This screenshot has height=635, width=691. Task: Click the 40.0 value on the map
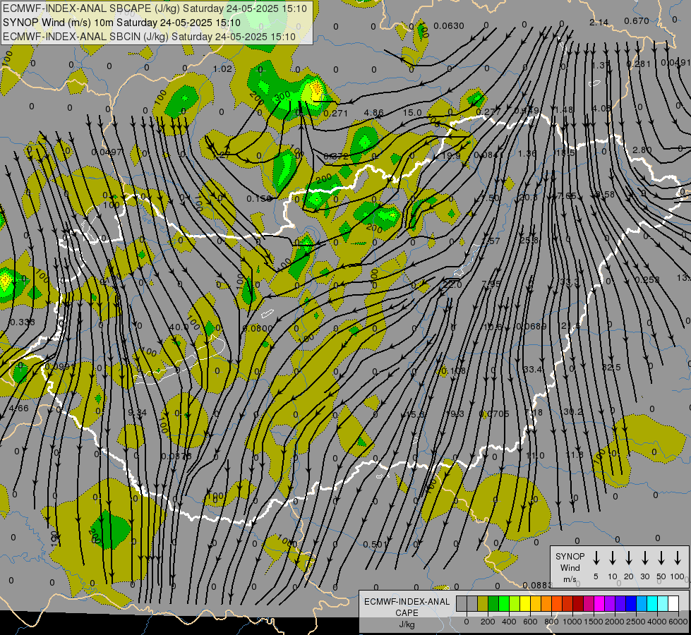pyautogui.click(x=179, y=327)
